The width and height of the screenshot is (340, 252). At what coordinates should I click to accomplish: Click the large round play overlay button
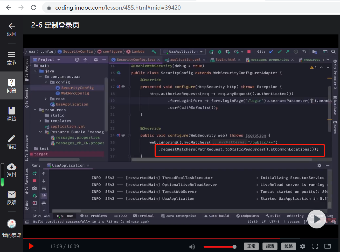(x=316, y=219)
